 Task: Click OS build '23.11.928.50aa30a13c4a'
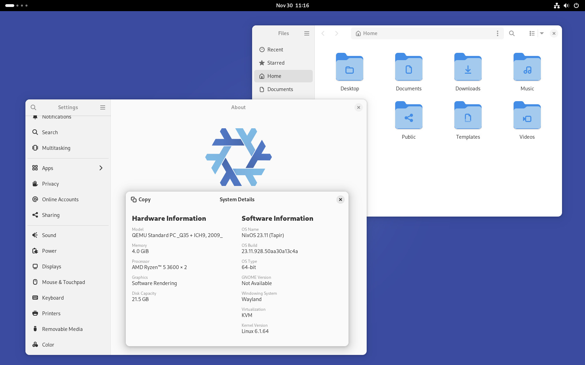[270, 251]
